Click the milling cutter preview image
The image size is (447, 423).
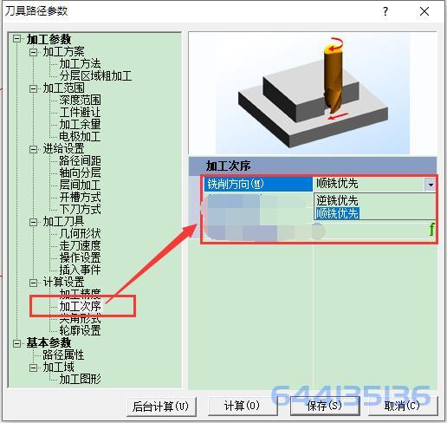[313, 94]
